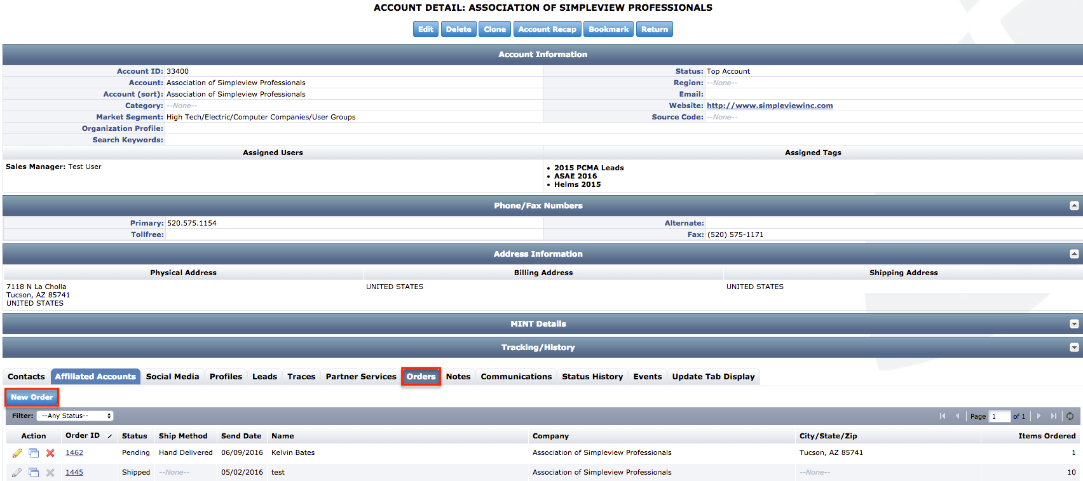Click the greyed pencil icon for order 1445
The height and width of the screenshot is (481, 1083).
(x=17, y=473)
